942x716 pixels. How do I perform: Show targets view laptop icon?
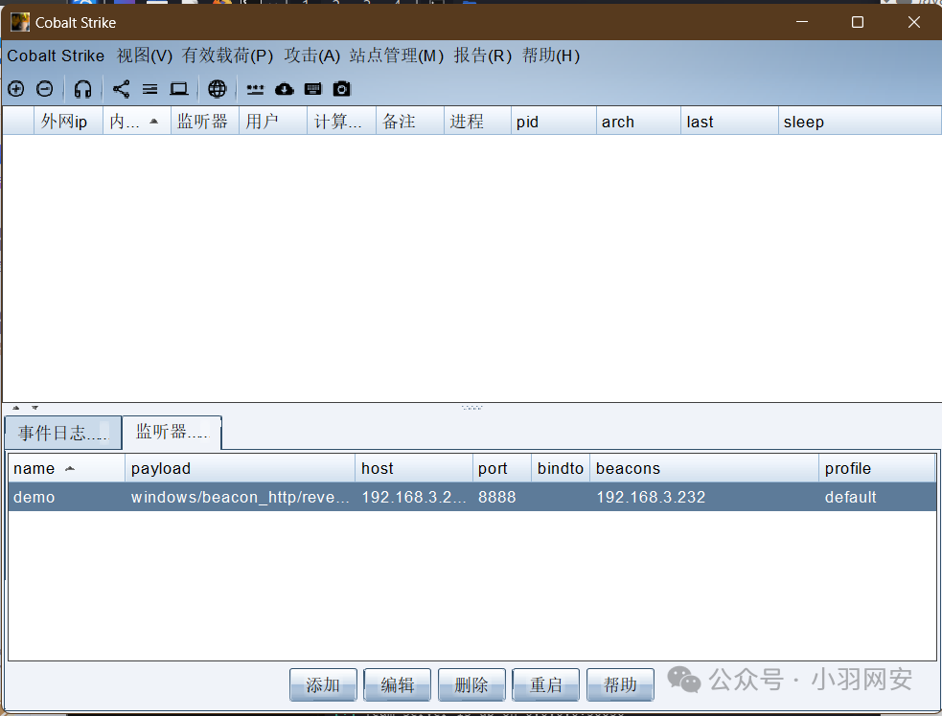click(x=179, y=89)
